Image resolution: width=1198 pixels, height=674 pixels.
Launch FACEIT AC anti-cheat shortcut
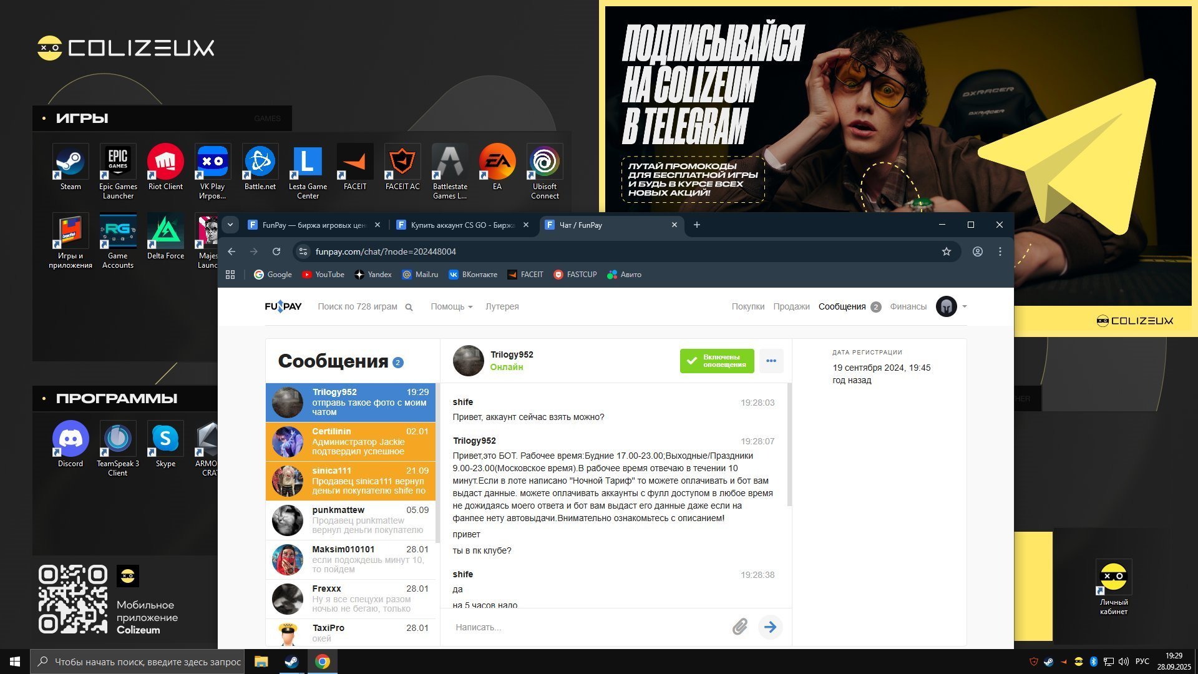tap(402, 167)
